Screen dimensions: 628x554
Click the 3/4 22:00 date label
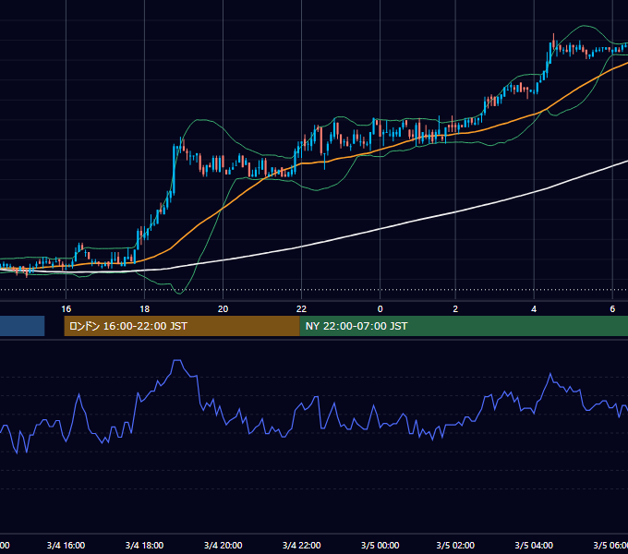[x=302, y=546]
